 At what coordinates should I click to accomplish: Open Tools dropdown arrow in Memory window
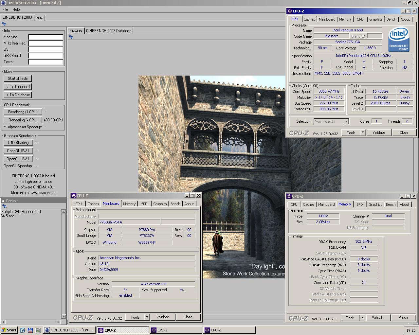(362, 318)
